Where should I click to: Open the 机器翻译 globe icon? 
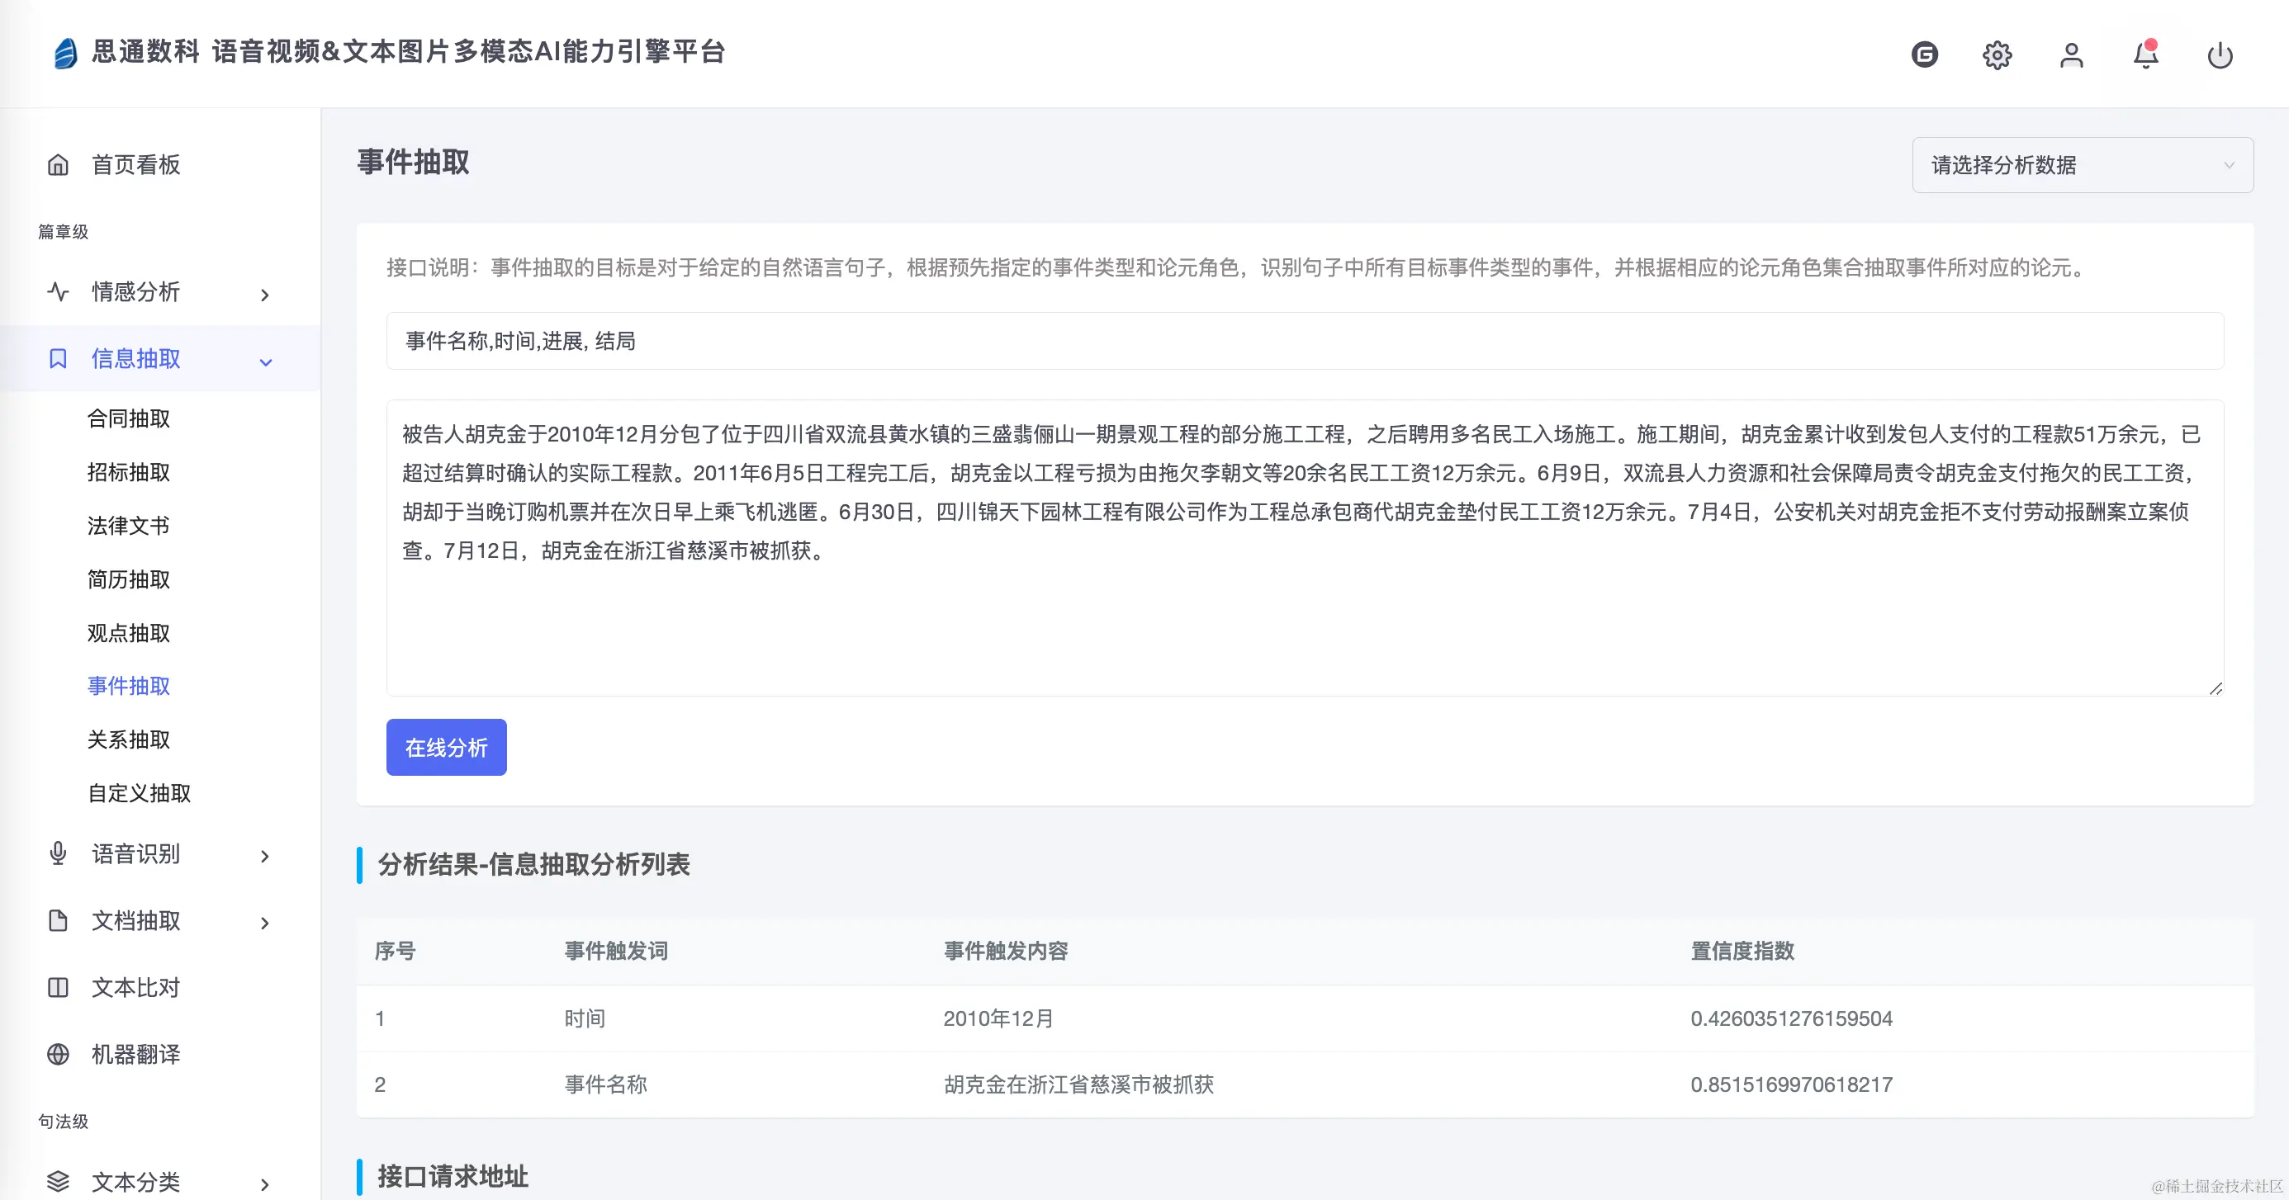(x=58, y=1054)
